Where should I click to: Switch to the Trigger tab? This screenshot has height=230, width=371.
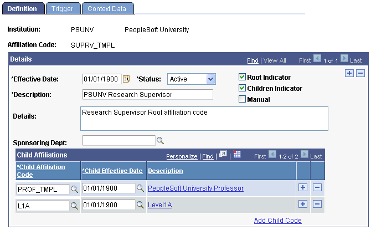(63, 8)
